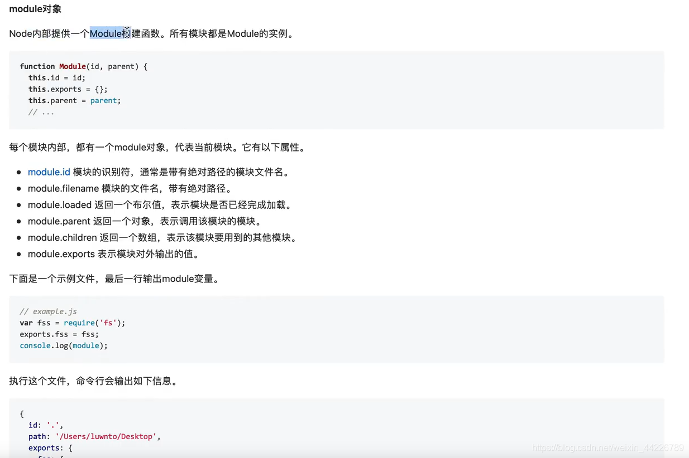Click the blog.csdn.net watermark text

608,448
